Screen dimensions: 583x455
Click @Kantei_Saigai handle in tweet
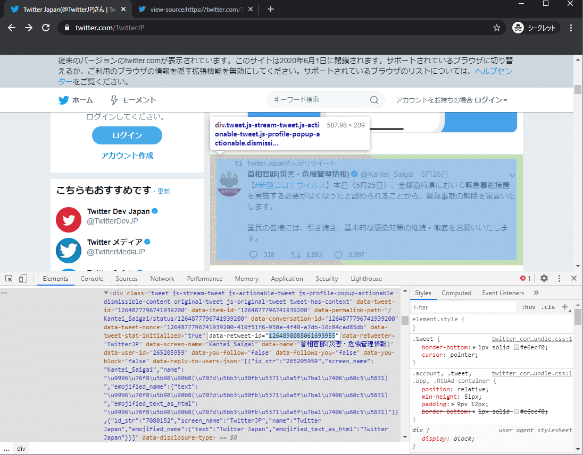click(x=387, y=175)
